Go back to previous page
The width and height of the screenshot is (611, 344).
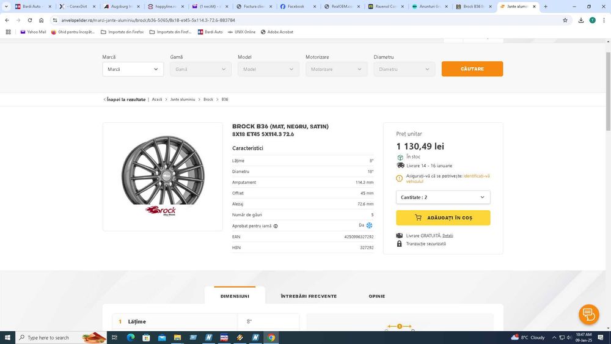7,20
